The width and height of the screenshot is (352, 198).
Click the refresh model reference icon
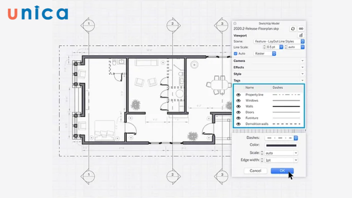[293, 29]
